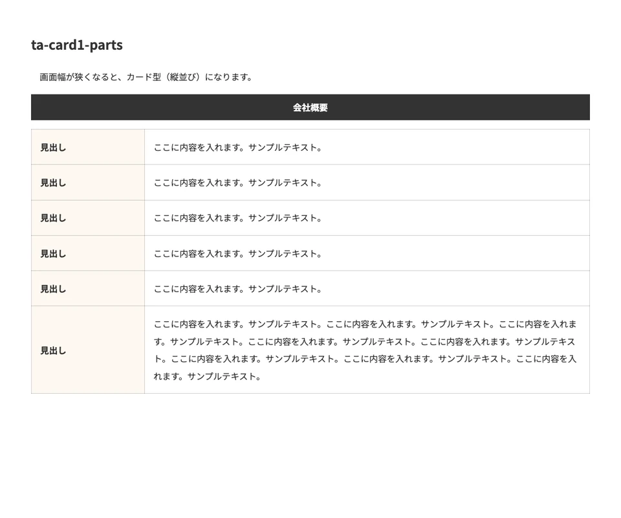Select the 会社概要 table caption bar

(x=310, y=107)
